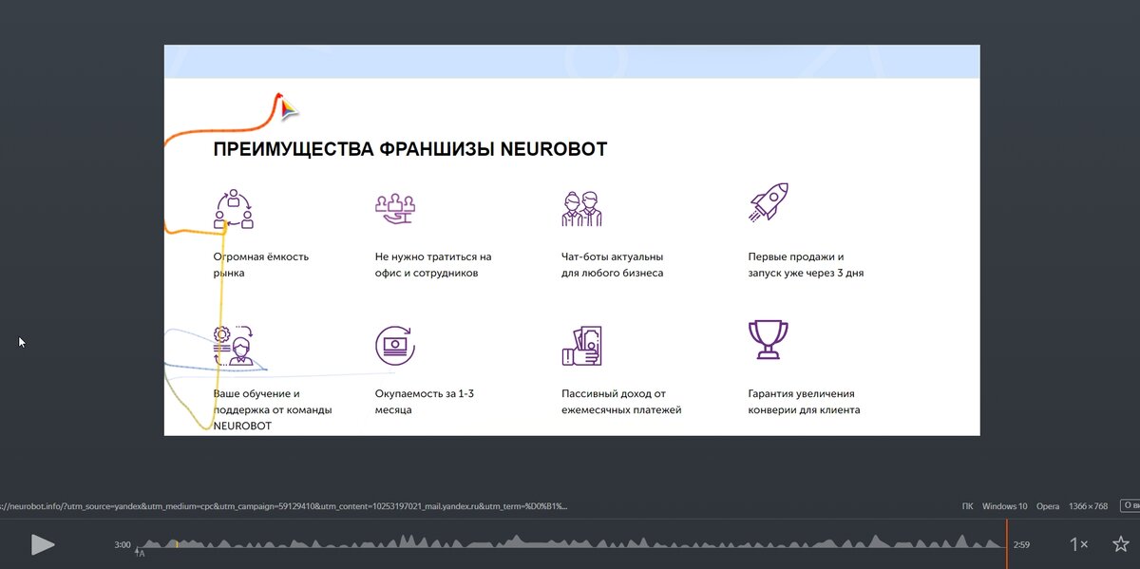Screen dimensions: 1140x569
Task: Click 'Гарантия увеличения конверии для клиента'
Action: click(804, 402)
